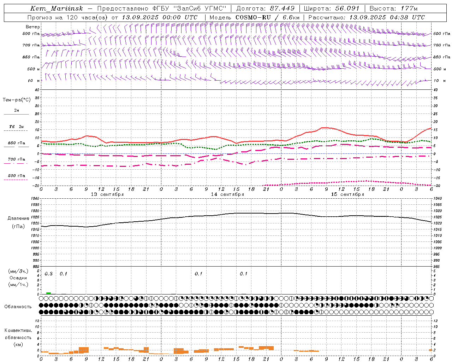Click the station name Kem_Mariinsk
Screen dimensions: 452x362
56,8
